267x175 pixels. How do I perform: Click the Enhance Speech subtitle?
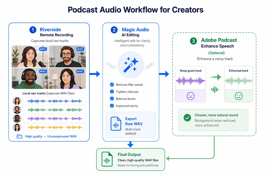[217, 46]
